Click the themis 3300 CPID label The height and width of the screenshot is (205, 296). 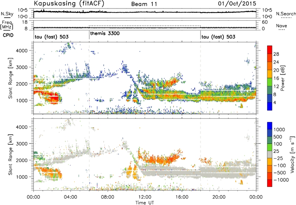(105, 33)
